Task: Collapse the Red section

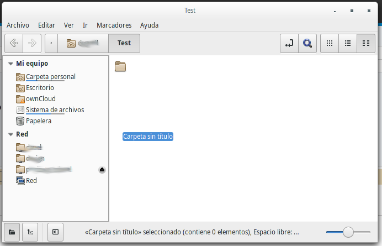Action: click(10, 134)
